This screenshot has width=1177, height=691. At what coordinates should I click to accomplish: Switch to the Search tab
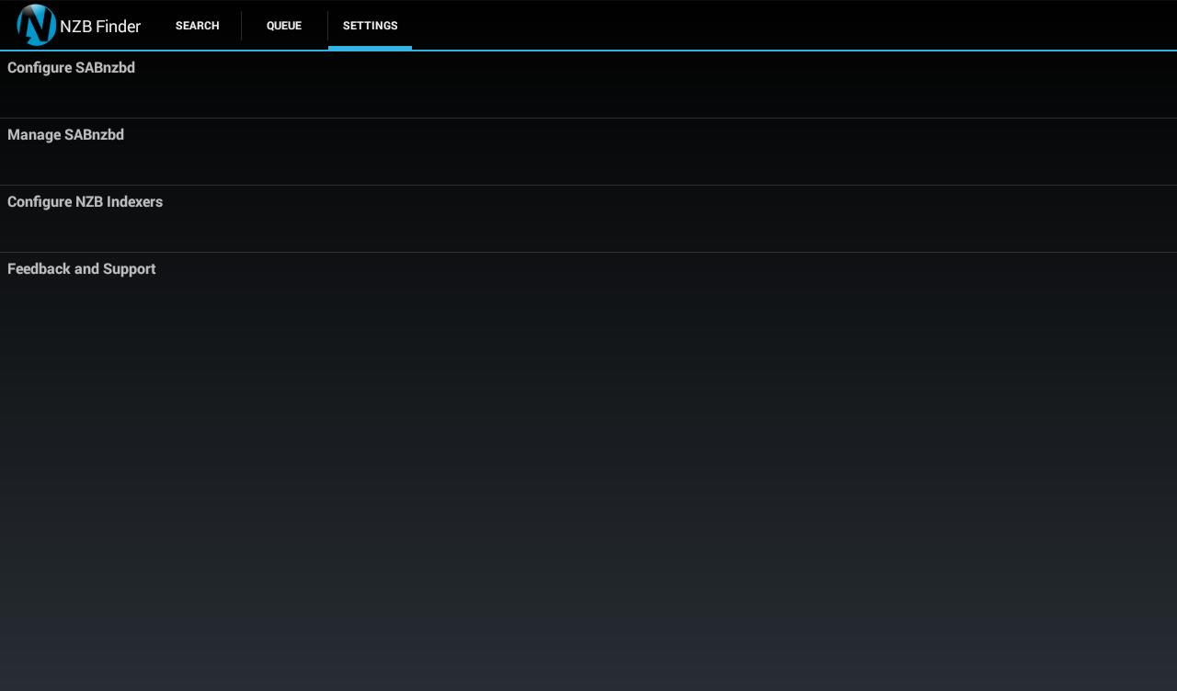(198, 26)
